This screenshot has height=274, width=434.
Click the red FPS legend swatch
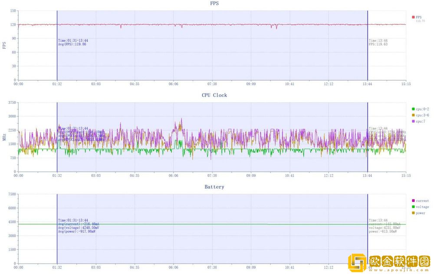tap(413, 17)
